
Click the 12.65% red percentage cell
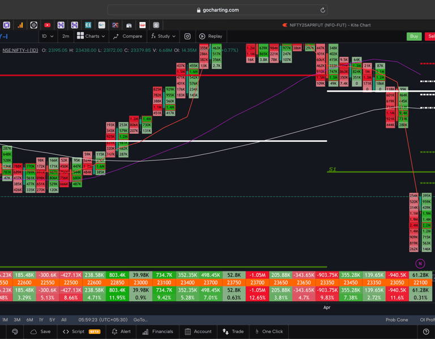(x=257, y=298)
